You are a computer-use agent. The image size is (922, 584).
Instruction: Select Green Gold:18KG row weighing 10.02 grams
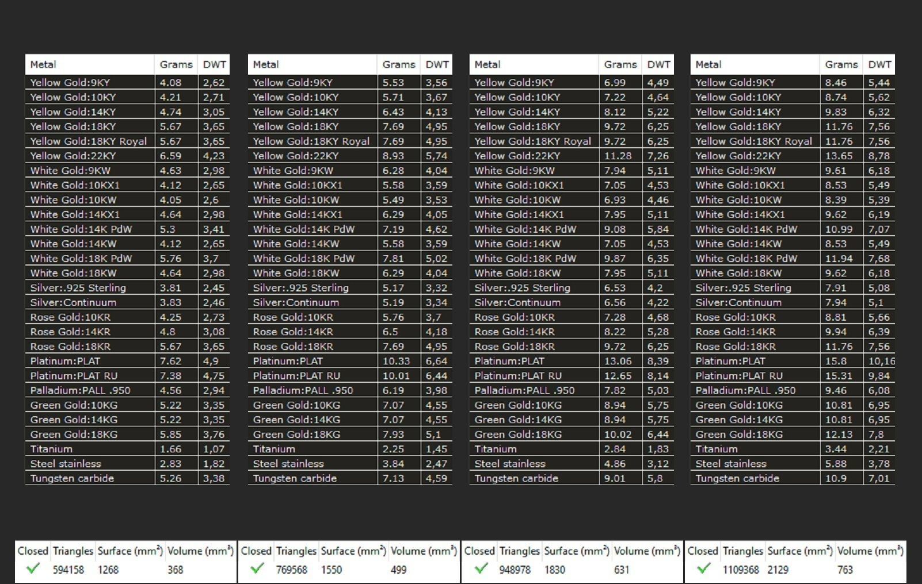[x=572, y=434]
